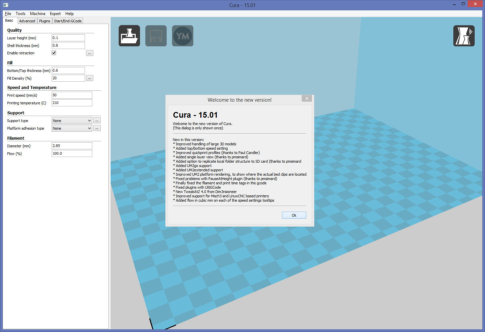Open the Expert menu
The width and height of the screenshot is (485, 332).
[55, 14]
